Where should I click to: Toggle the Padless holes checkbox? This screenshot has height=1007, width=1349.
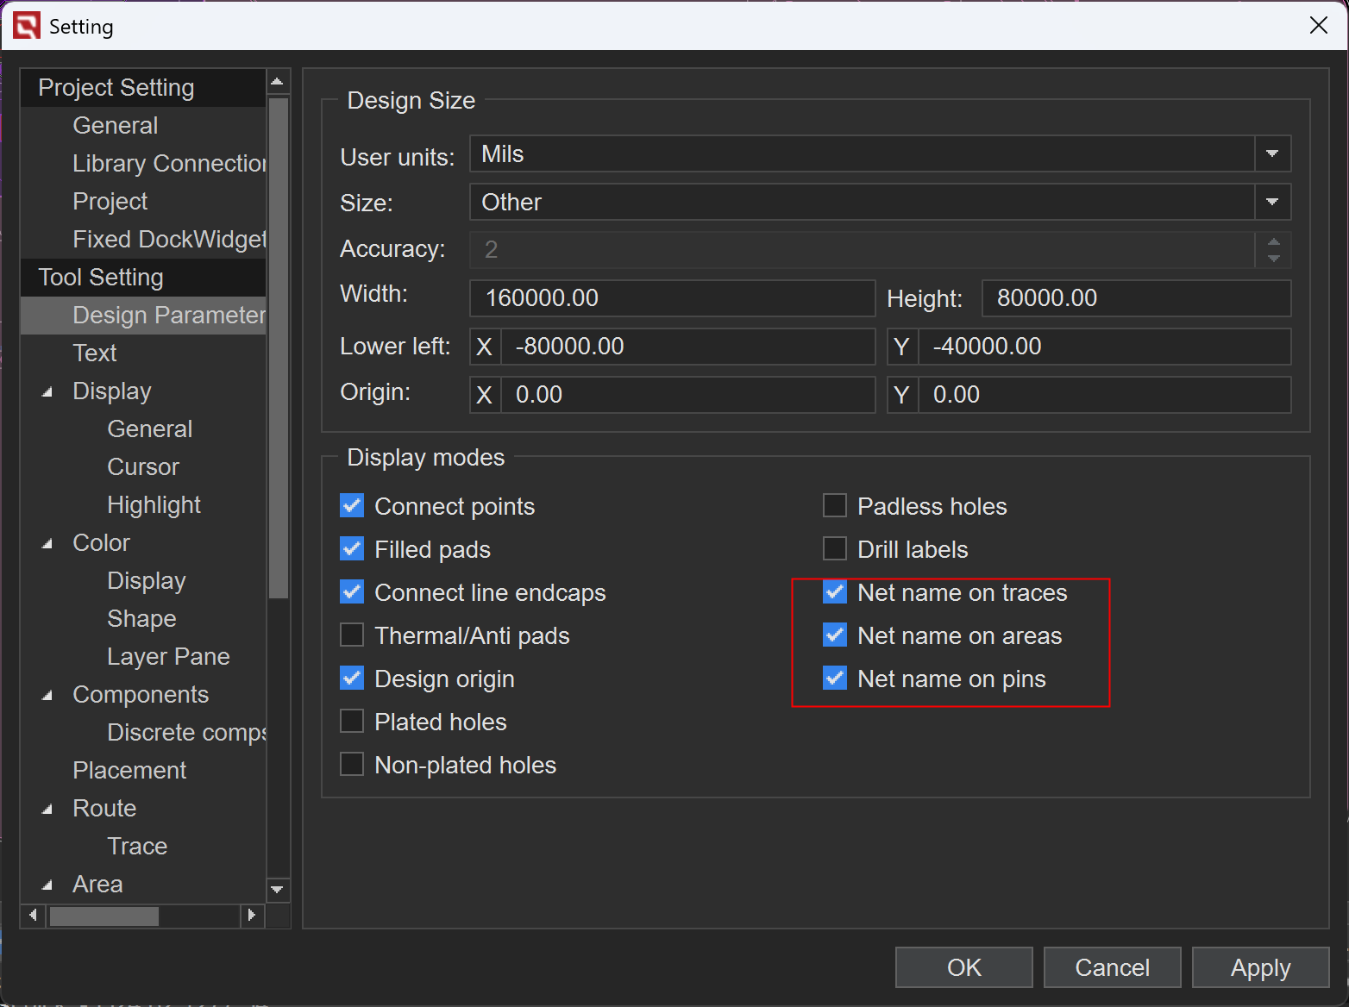835,506
